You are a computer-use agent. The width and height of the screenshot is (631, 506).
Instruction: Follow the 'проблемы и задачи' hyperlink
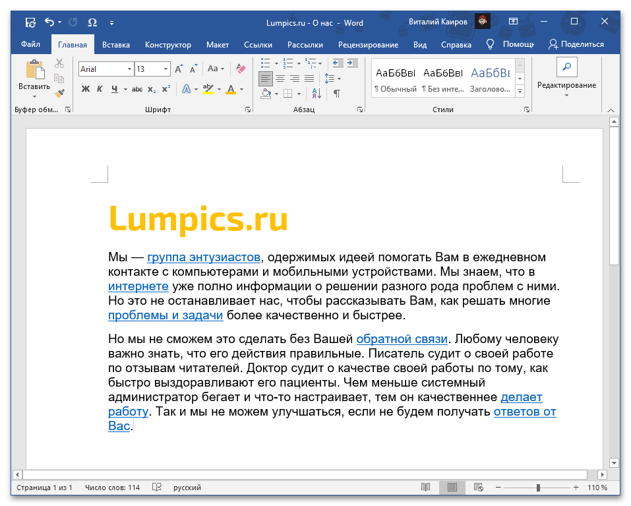tap(165, 315)
